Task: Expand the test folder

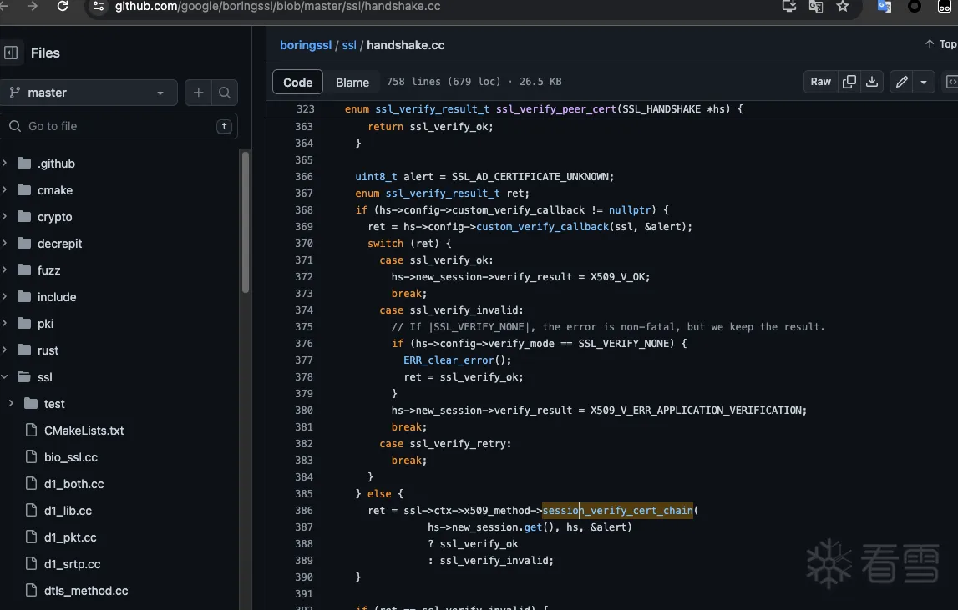Action: 11,404
